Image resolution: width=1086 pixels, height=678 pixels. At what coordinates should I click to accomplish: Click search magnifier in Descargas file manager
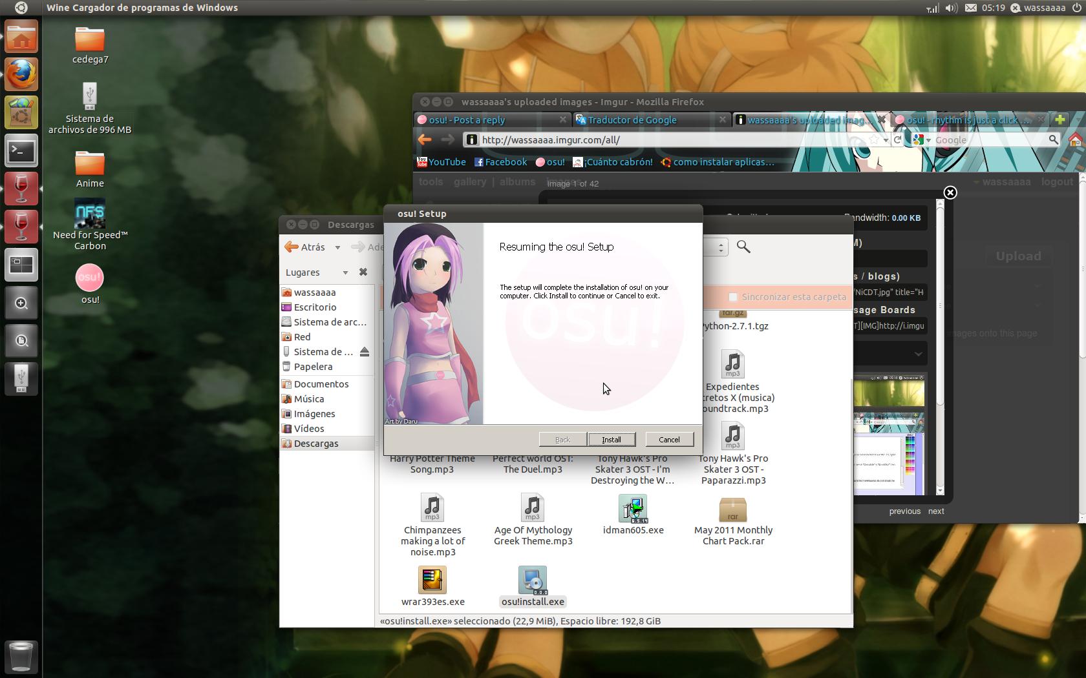pos(743,247)
